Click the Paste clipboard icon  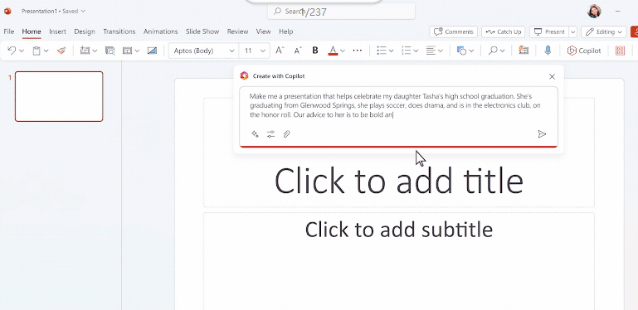click(x=37, y=51)
